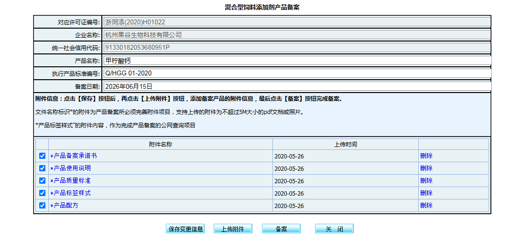Select upload date in 产品备案承诺书 row
511x240 pixels.
[x=289, y=156]
